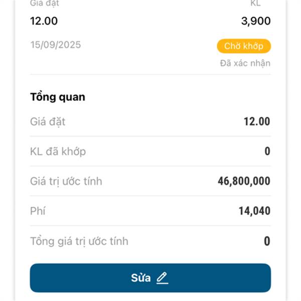Select the order date 15/09/2025
The width and height of the screenshot is (301, 301).
coord(55,45)
